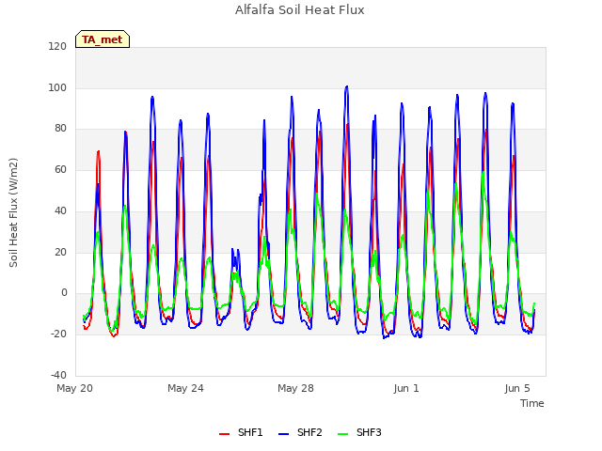Click the 20 y-axis tick label

[60, 252]
